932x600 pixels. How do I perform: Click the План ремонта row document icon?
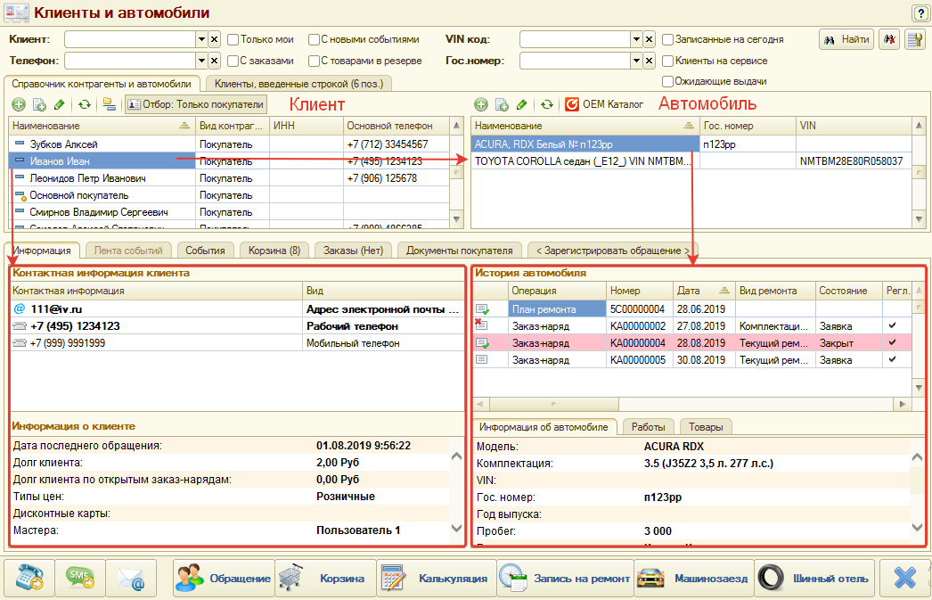point(482,309)
